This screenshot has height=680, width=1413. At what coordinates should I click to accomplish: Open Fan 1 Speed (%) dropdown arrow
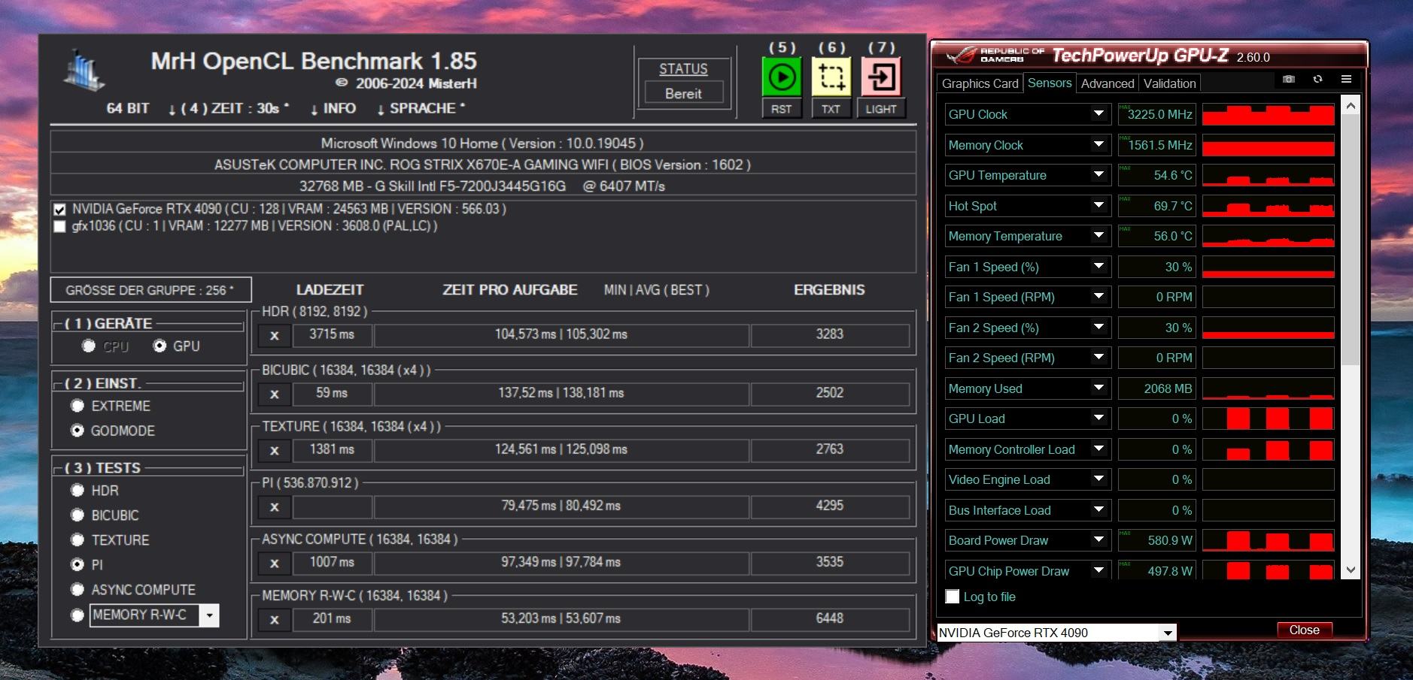[x=1098, y=266]
